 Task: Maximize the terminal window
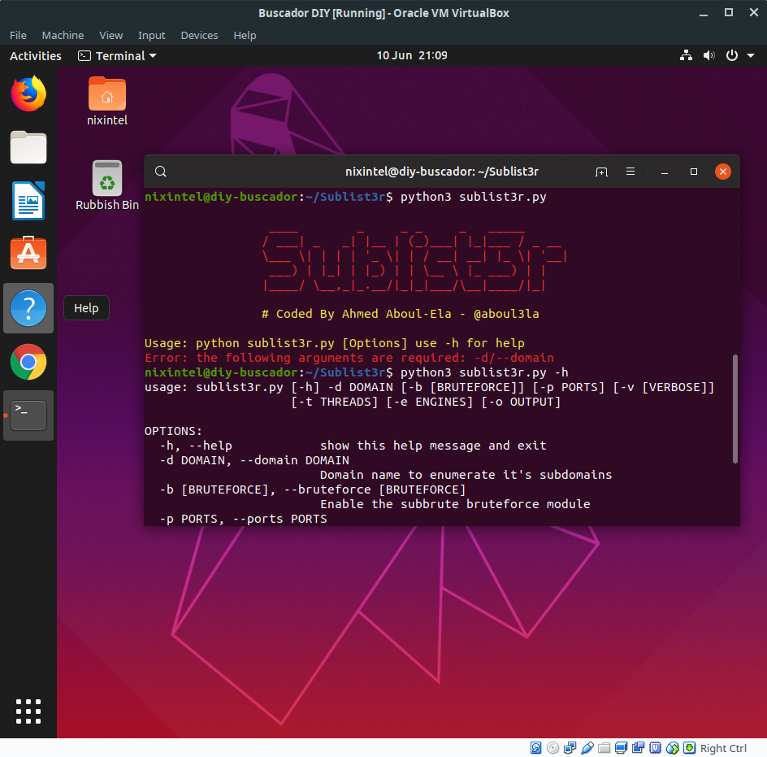click(694, 172)
